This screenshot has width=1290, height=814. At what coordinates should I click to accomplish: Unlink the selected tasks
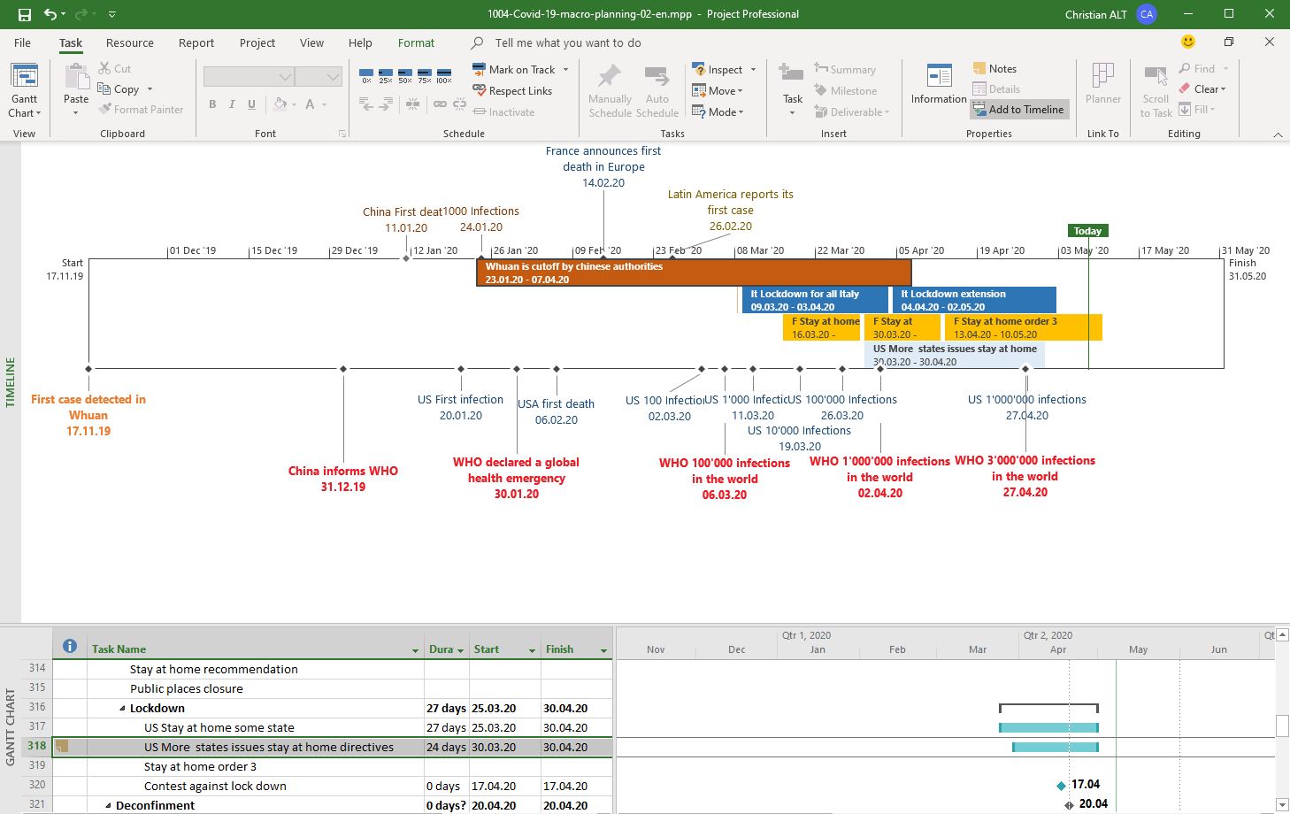pyautogui.click(x=459, y=104)
